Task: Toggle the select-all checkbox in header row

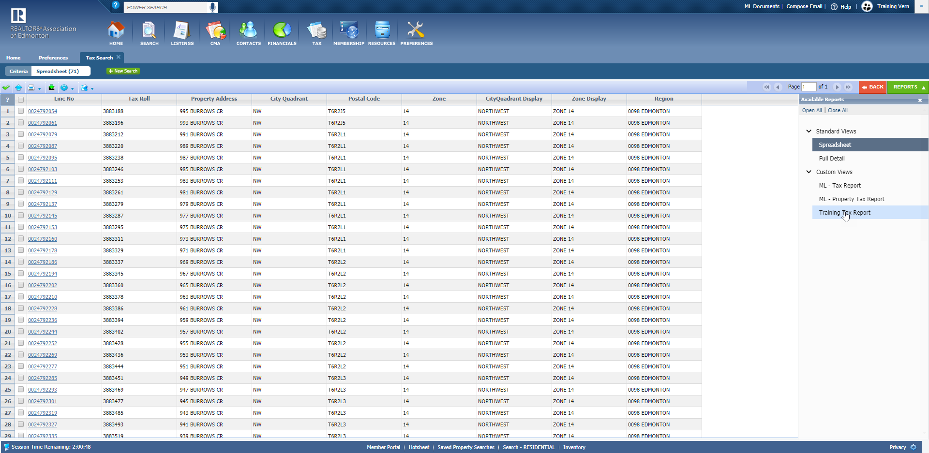Action: 21,100
